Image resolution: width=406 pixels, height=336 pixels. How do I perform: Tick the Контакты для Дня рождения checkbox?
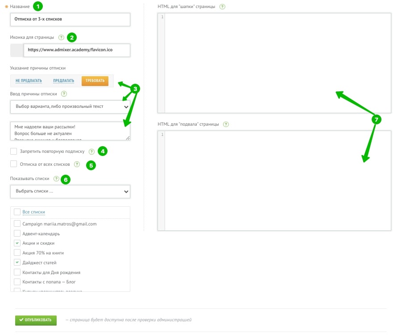tap(17, 272)
